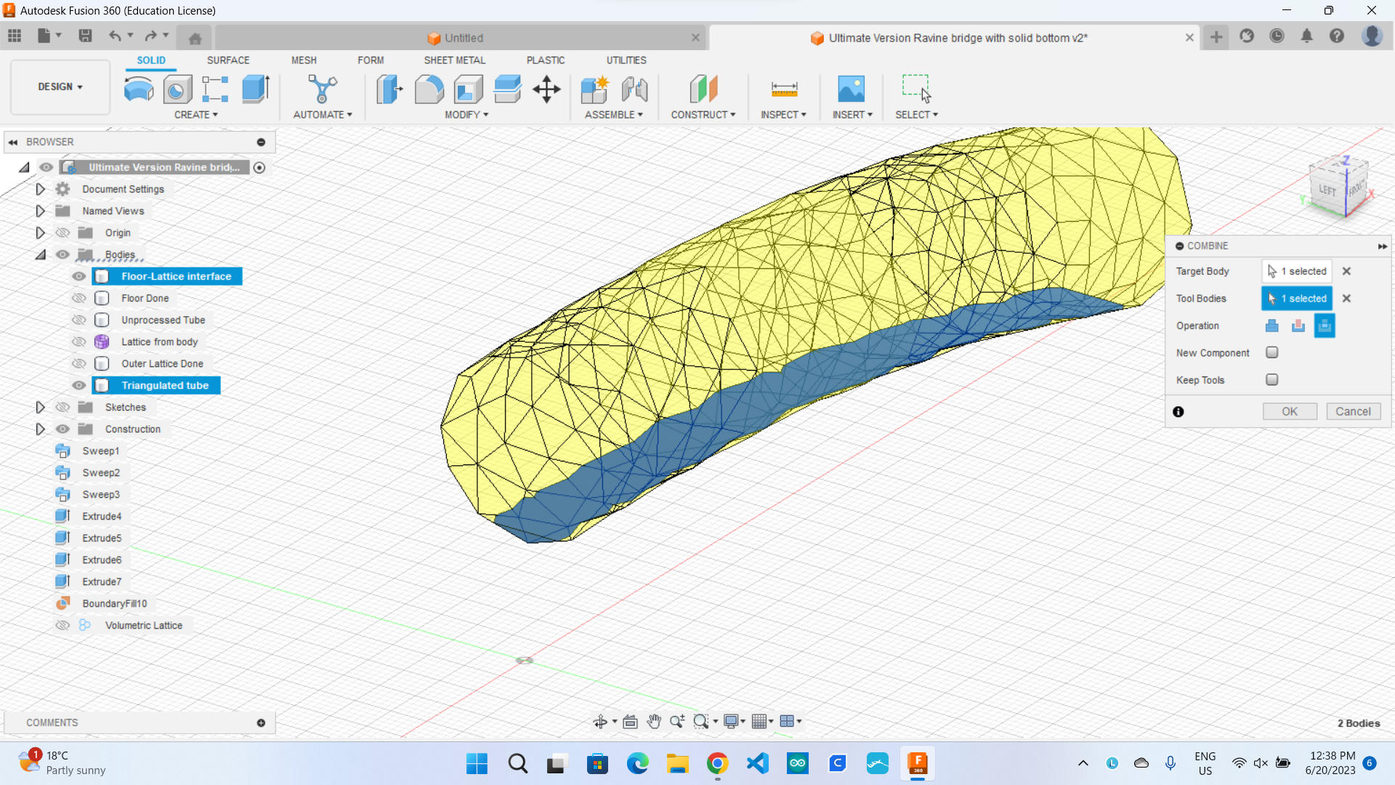Open the MODIFY dropdown menu

pyautogui.click(x=466, y=115)
